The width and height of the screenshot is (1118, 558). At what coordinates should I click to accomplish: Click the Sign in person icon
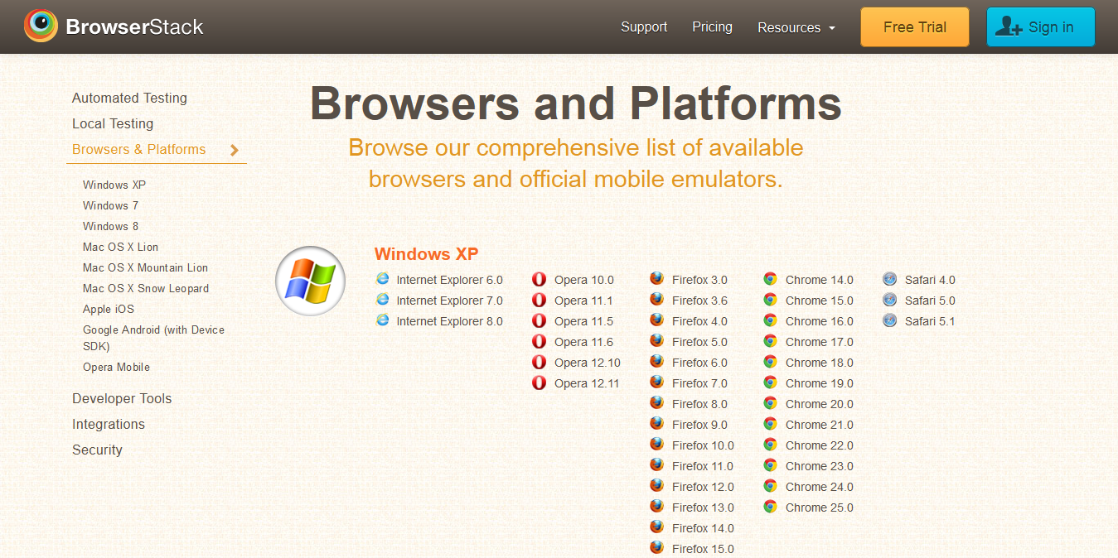(x=1008, y=26)
